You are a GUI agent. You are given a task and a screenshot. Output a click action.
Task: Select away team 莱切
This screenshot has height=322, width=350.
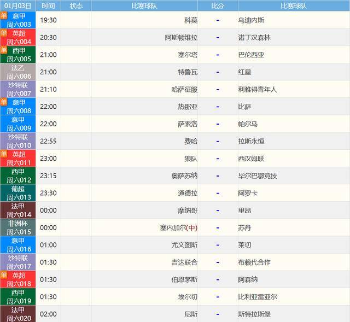244,245
